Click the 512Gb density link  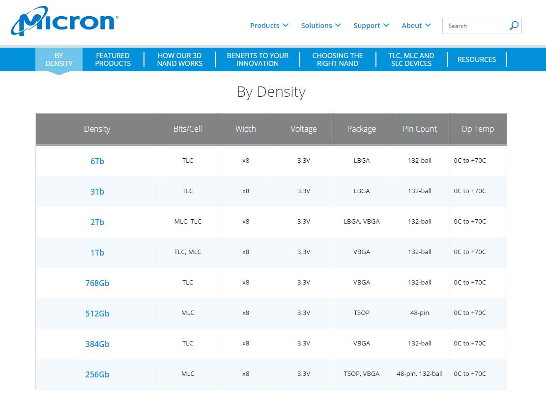pos(97,314)
